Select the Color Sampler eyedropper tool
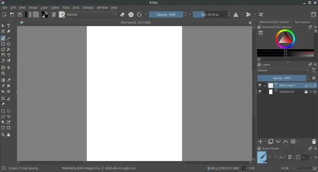This screenshot has width=318, height=172. coord(8,80)
